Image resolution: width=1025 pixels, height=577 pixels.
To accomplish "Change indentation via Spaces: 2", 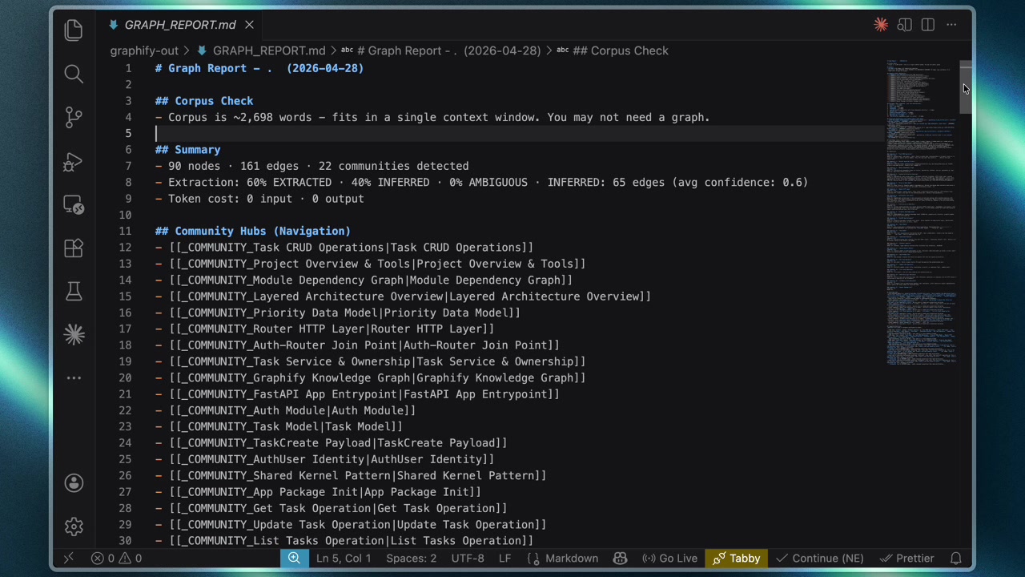I will pyautogui.click(x=411, y=558).
